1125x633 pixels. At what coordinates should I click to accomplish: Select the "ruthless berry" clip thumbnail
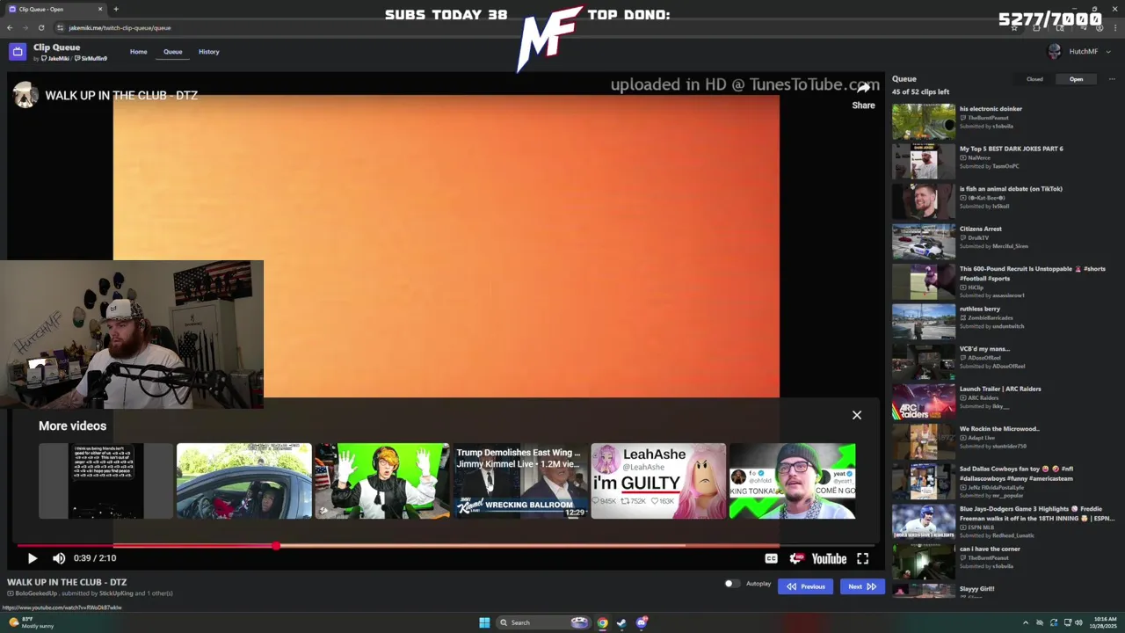click(924, 322)
